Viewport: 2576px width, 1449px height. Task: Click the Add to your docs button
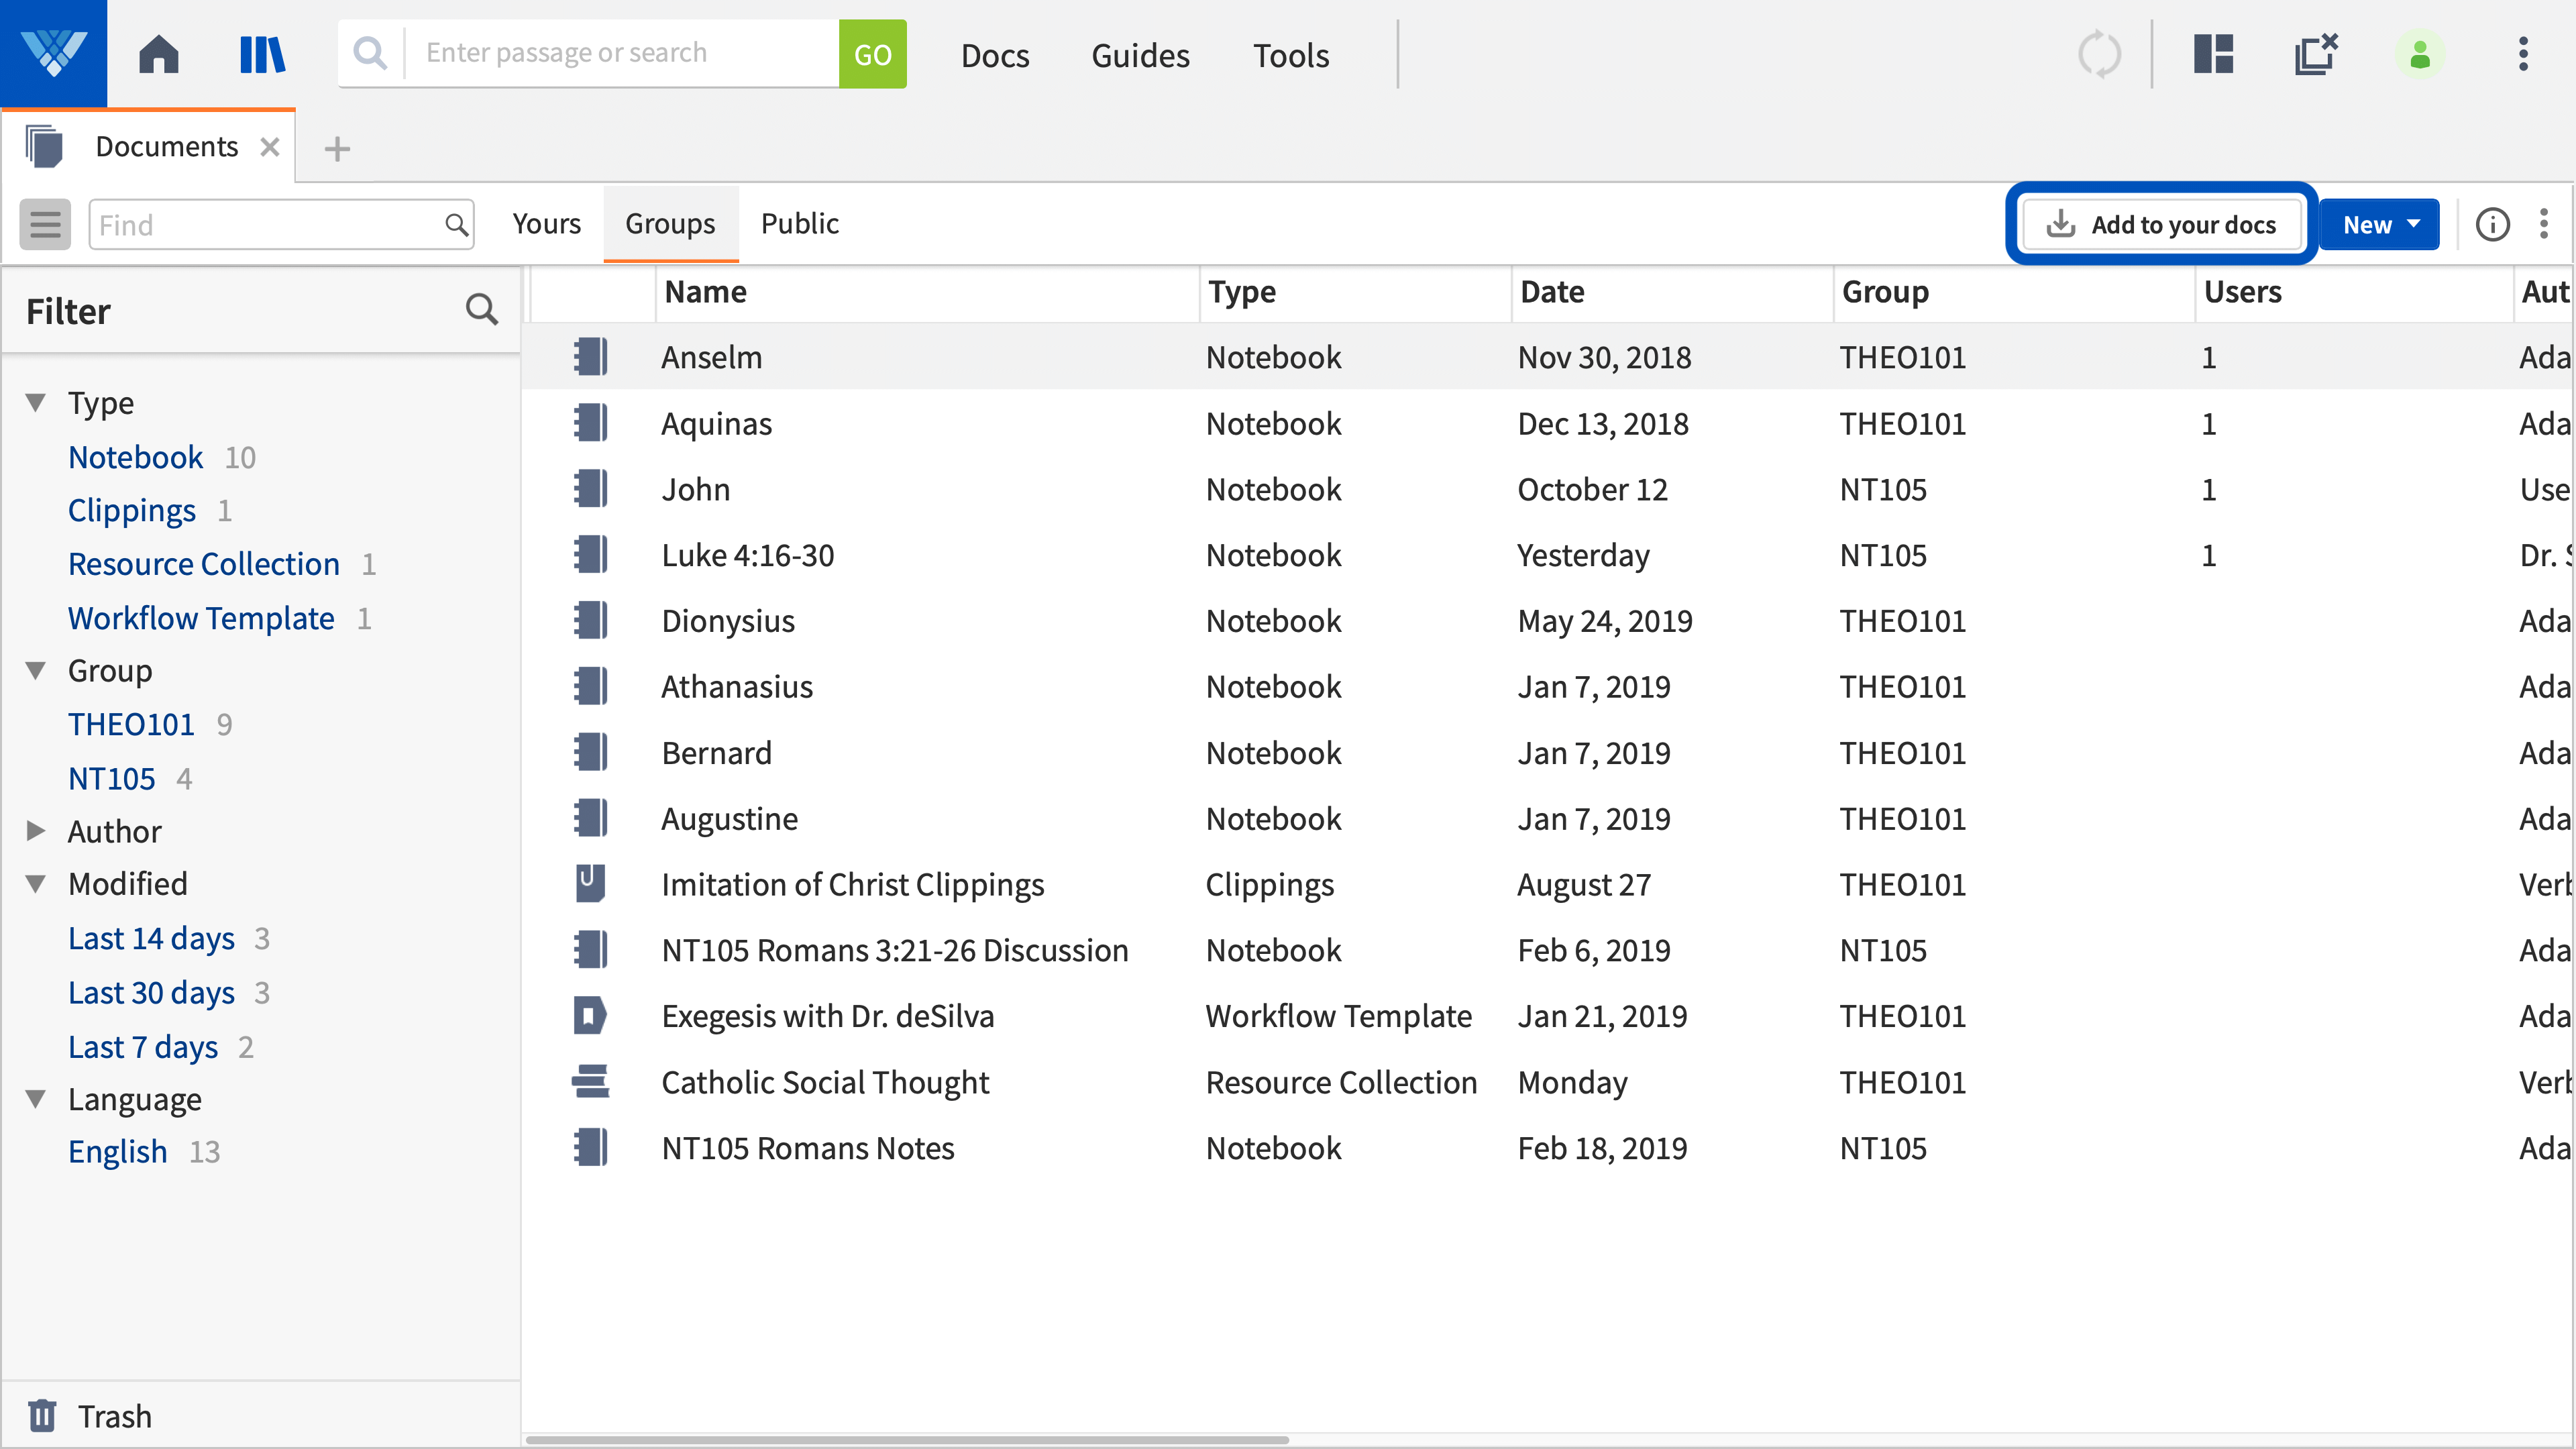(2160, 224)
